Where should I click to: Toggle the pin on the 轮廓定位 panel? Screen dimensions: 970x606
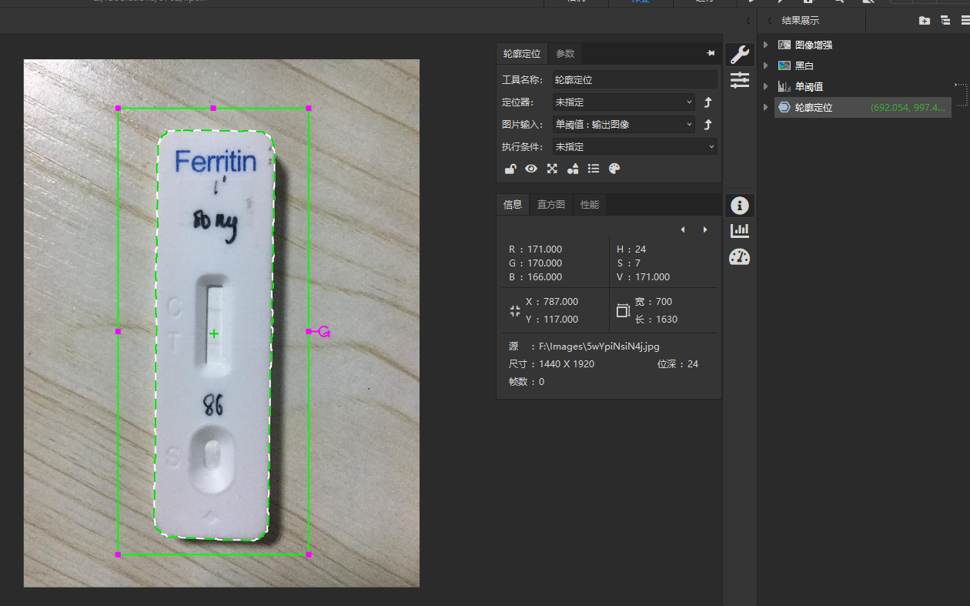(x=710, y=53)
